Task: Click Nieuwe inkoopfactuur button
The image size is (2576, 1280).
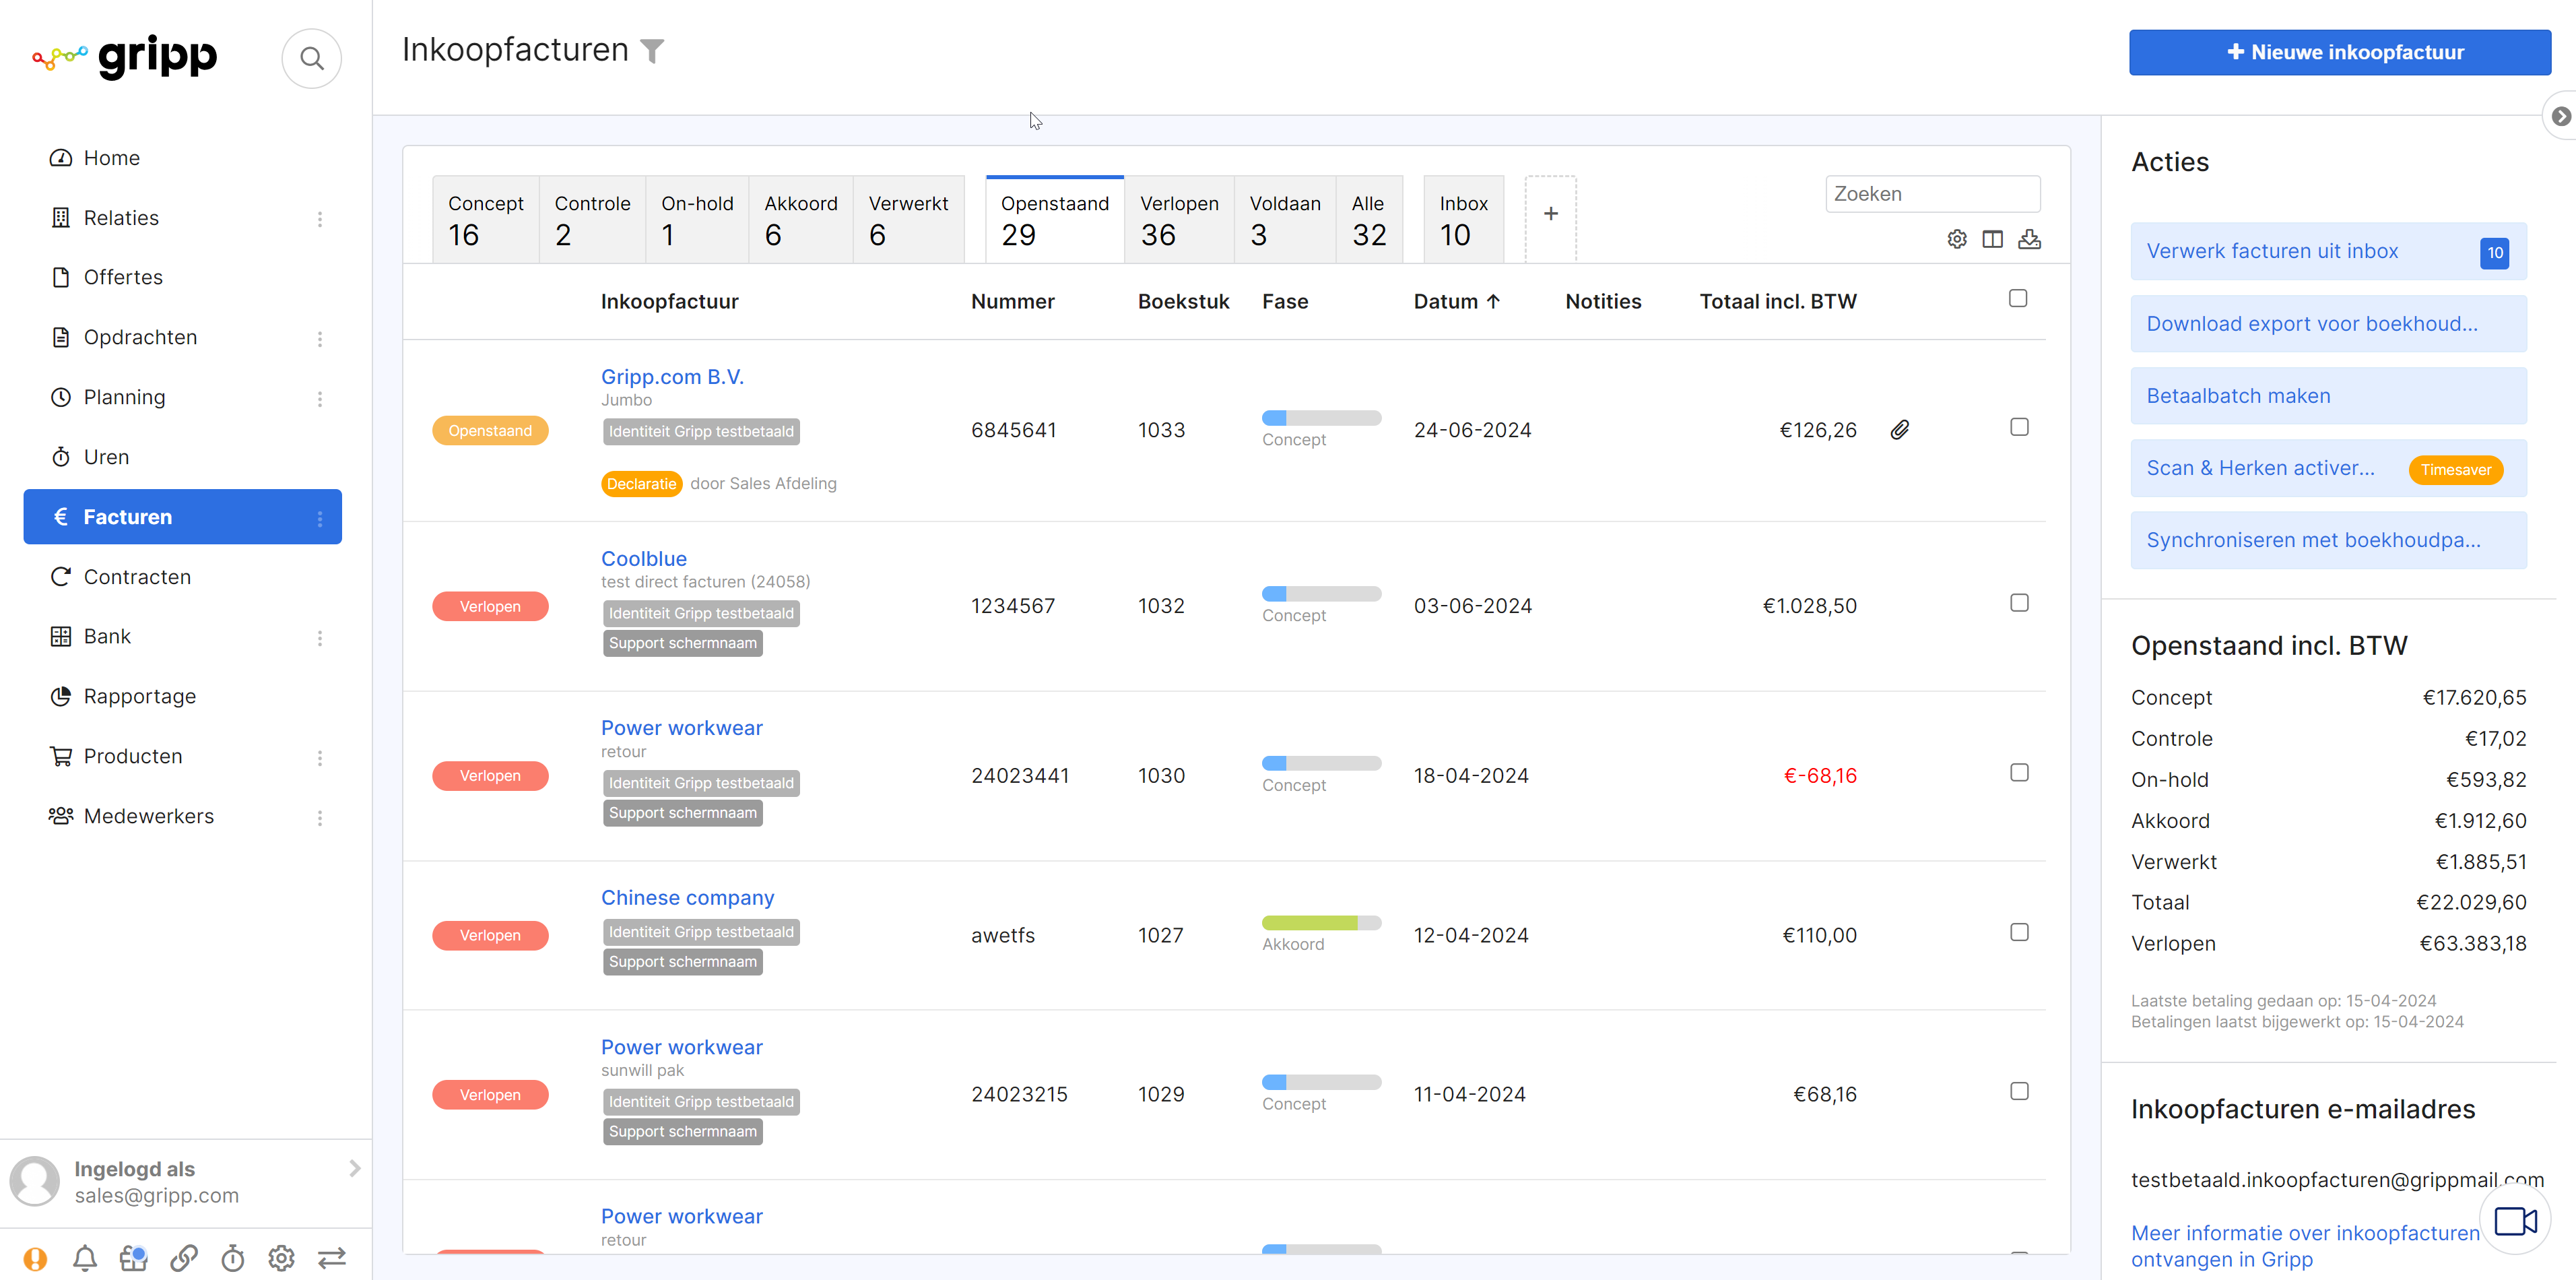Action: coord(2339,53)
